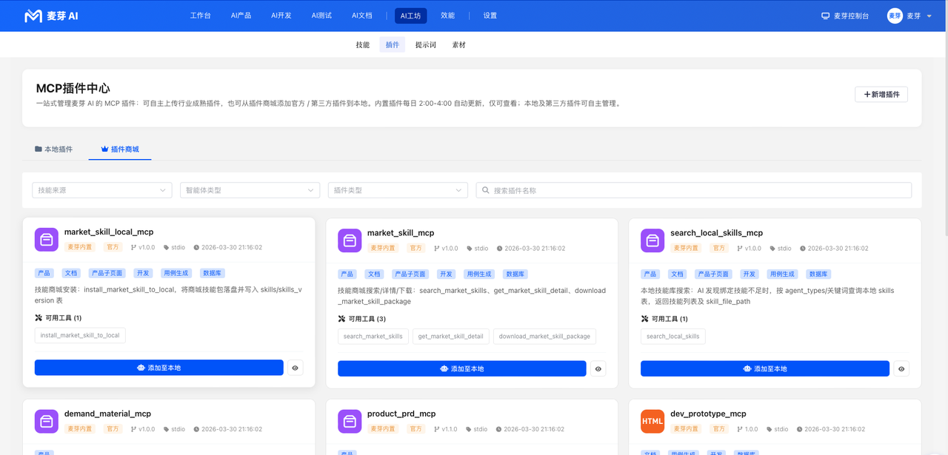Focus the 搜索插件名称 search field
The height and width of the screenshot is (455, 948).
tap(694, 190)
